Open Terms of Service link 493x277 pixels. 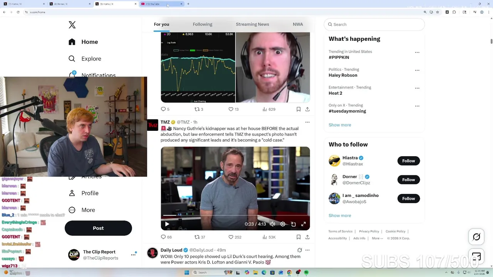[340, 232]
